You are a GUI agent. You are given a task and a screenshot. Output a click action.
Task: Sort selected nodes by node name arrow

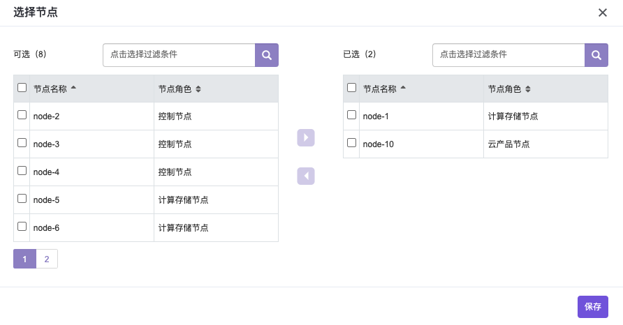403,88
